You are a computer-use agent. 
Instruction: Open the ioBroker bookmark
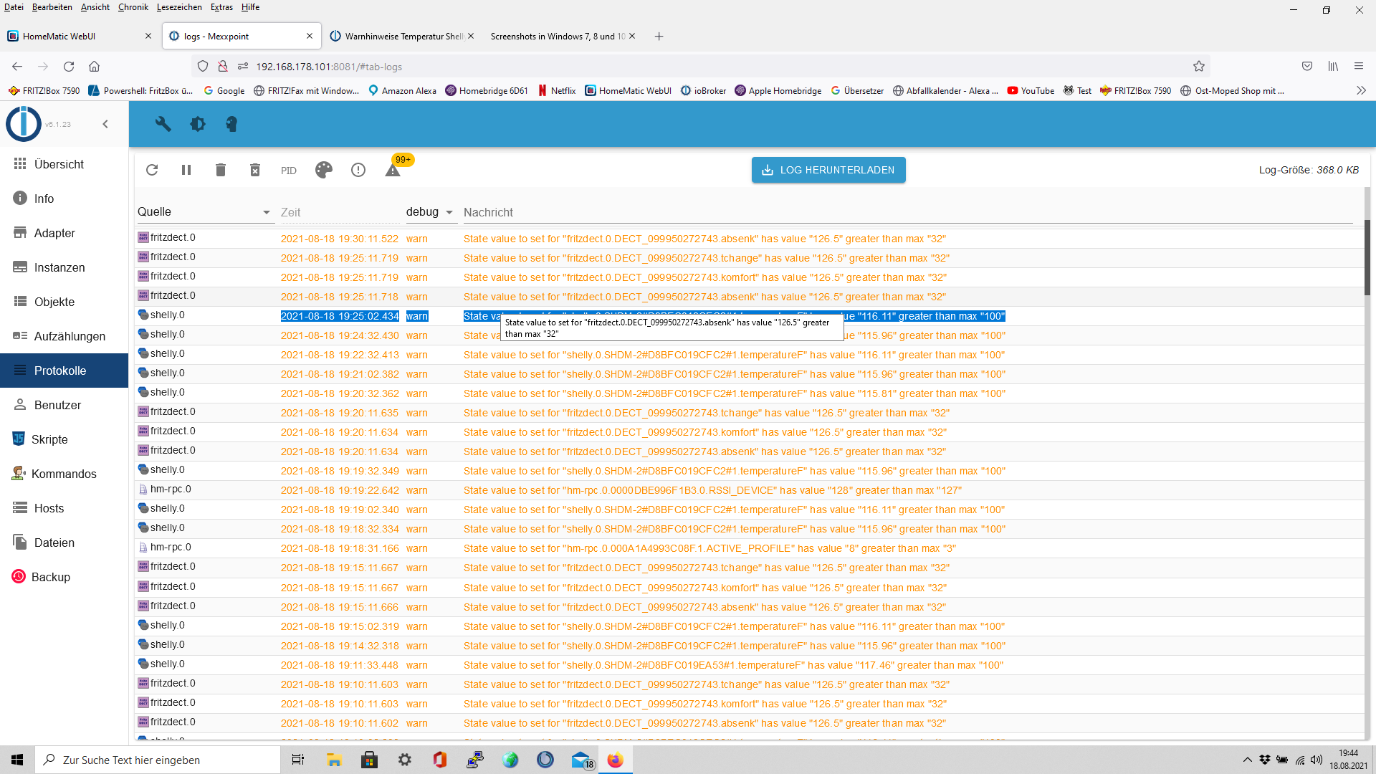[703, 90]
